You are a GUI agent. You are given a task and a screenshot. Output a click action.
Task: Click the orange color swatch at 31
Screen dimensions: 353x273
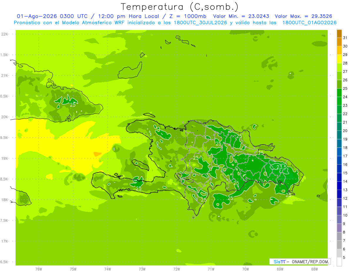[339, 34]
